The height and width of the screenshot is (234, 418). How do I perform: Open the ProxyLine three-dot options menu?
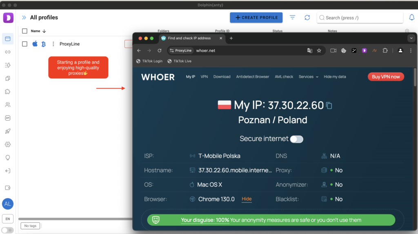53,44
